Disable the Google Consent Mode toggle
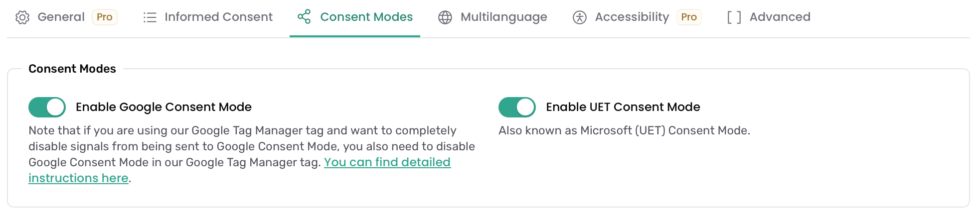The width and height of the screenshot is (978, 217). tap(47, 107)
